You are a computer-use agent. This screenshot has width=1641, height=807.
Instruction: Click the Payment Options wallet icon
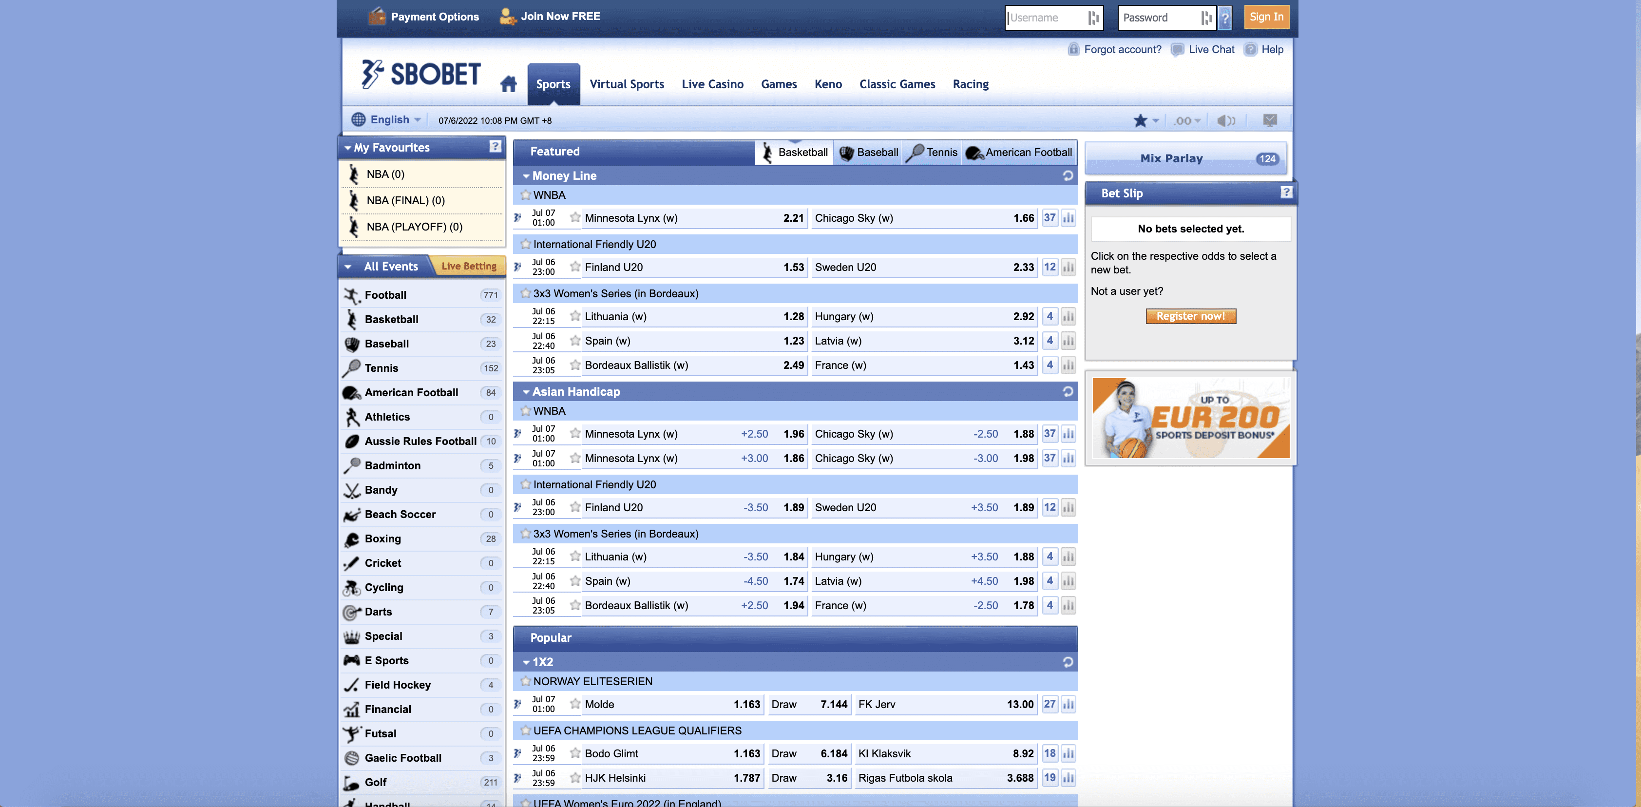(377, 16)
